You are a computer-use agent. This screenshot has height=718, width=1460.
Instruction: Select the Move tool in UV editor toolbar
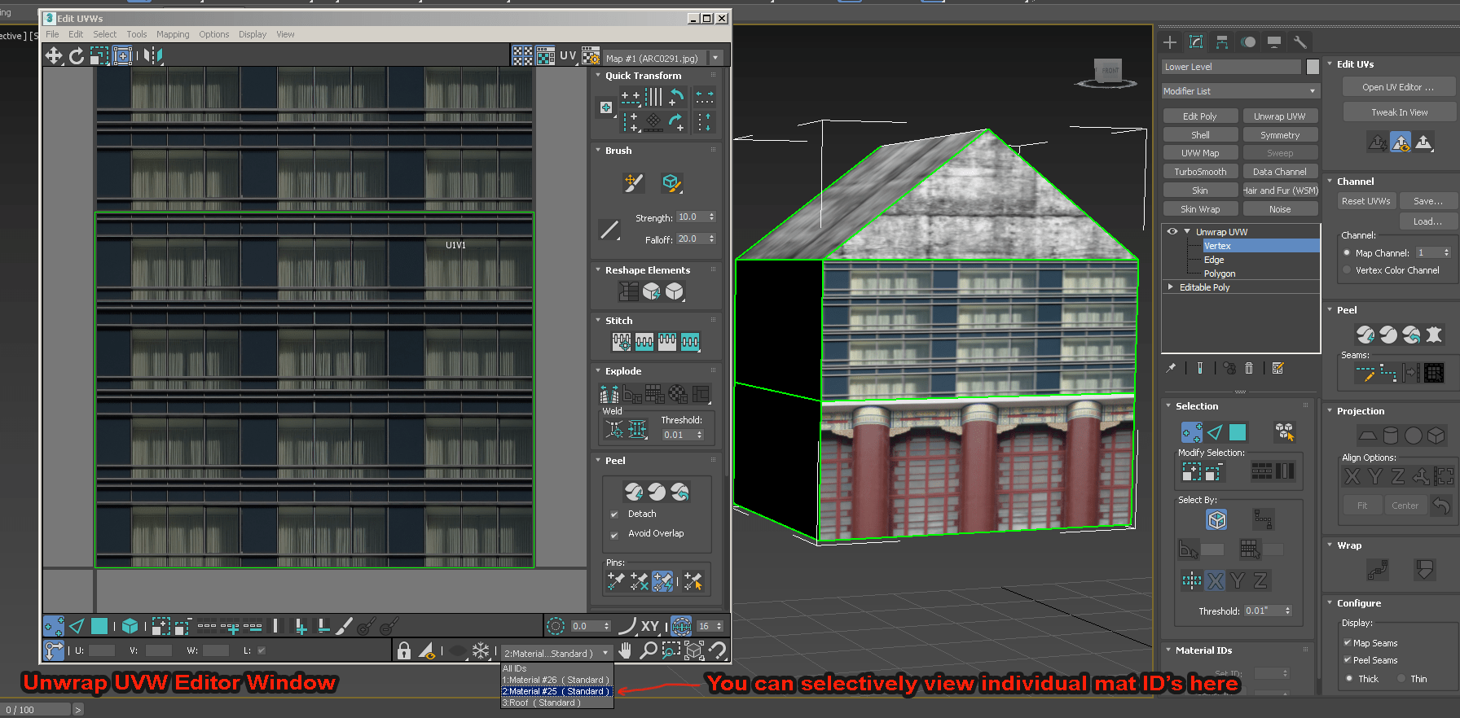click(54, 55)
